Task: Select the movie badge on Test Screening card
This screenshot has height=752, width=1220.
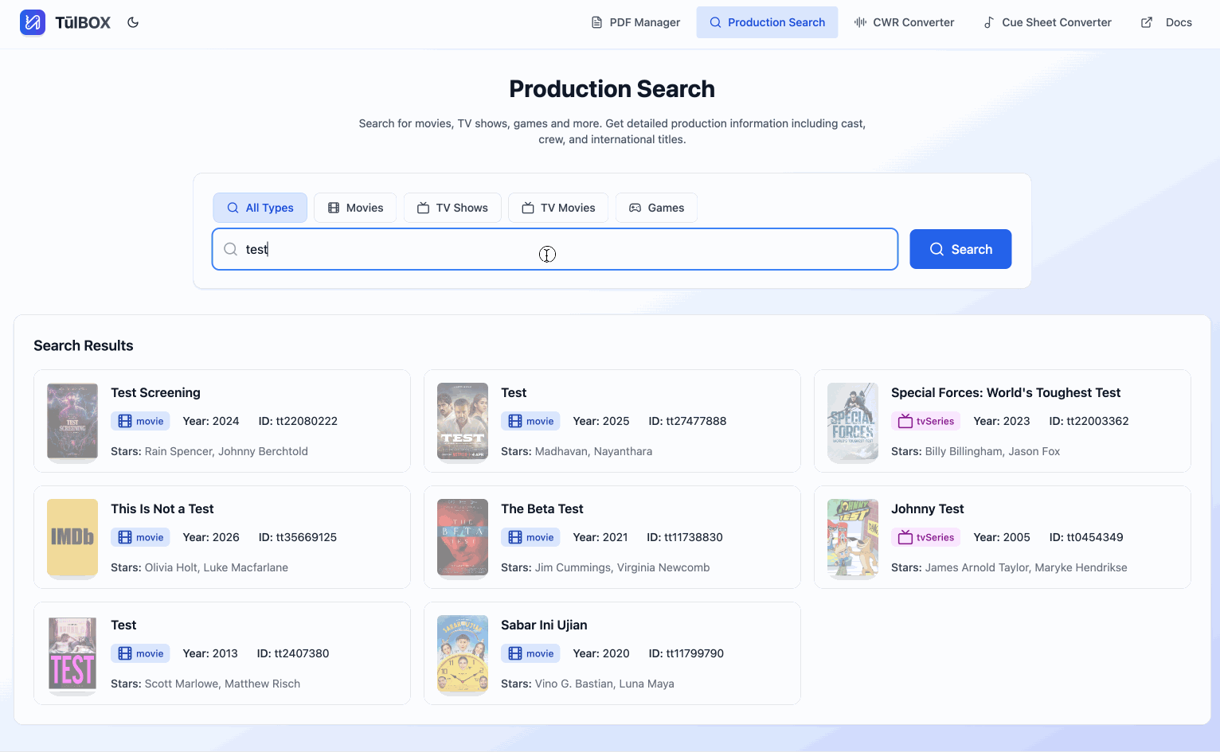Action: point(140,421)
